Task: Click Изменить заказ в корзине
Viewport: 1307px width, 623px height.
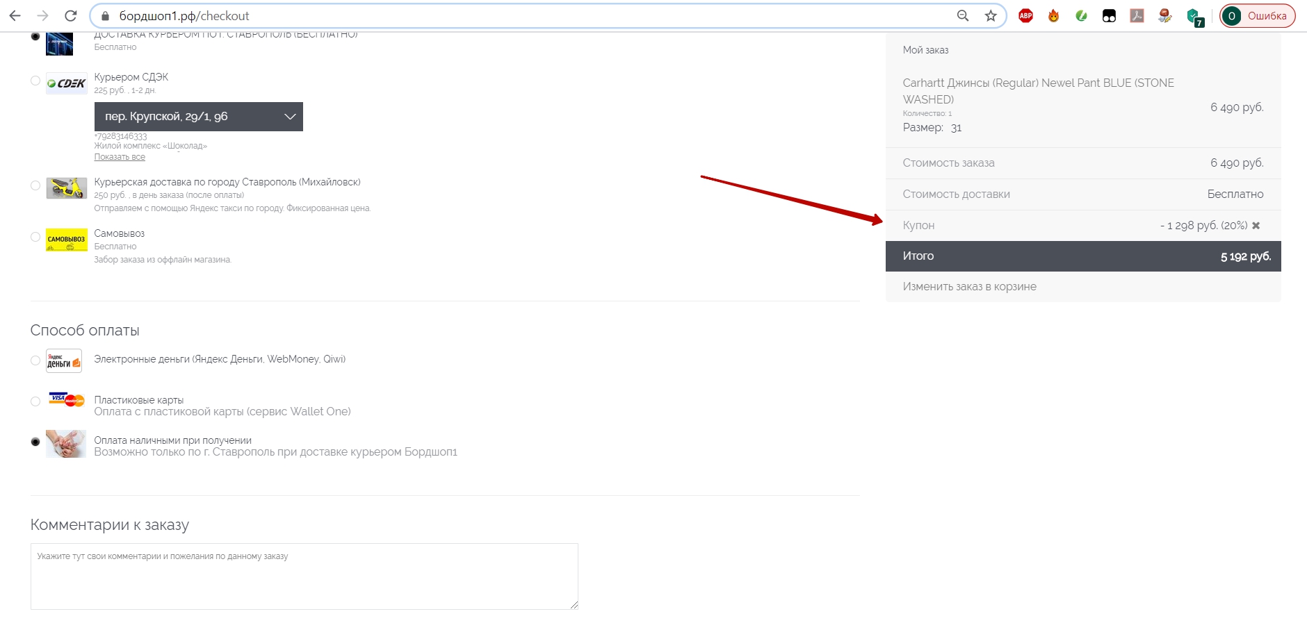Action: pyautogui.click(x=969, y=287)
